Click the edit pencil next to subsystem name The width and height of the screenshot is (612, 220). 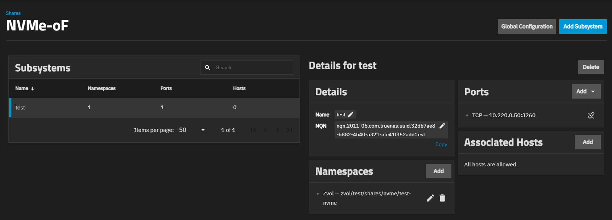[351, 115]
